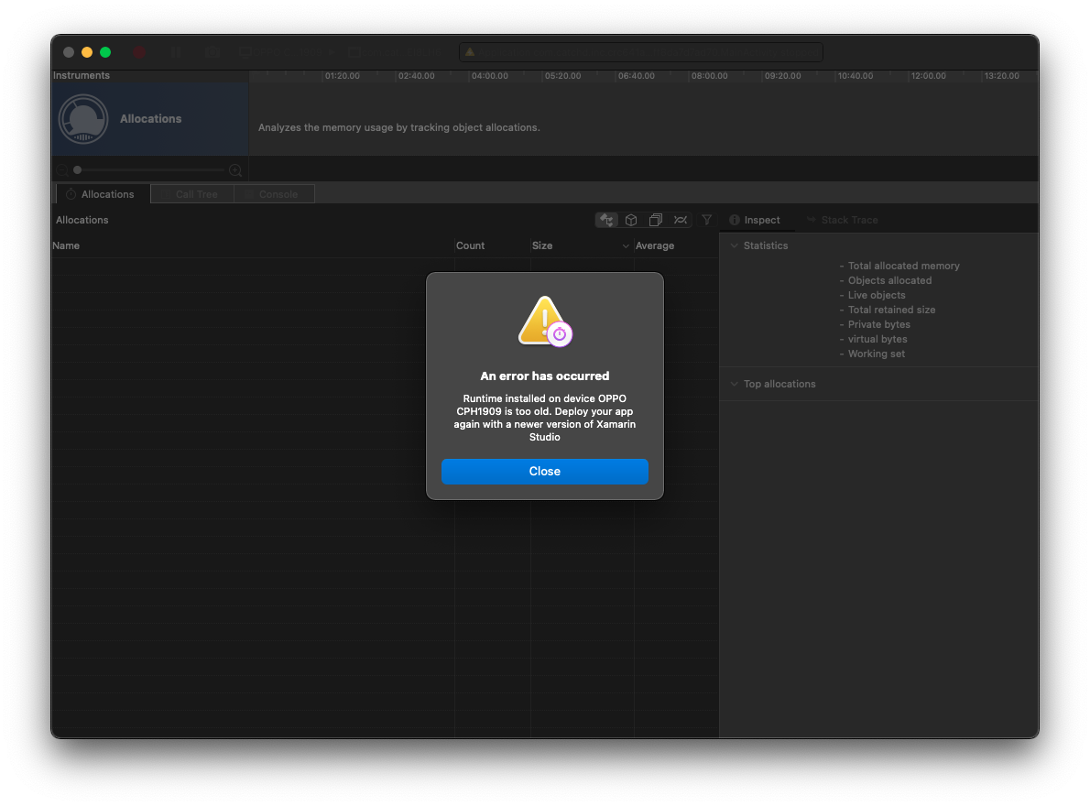
Task: Switch to the Call Tree tab
Action: pyautogui.click(x=191, y=194)
